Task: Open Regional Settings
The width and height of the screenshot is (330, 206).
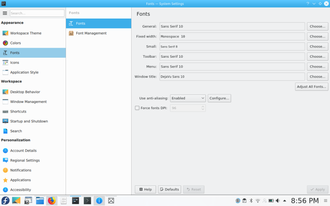Action: coord(33,160)
